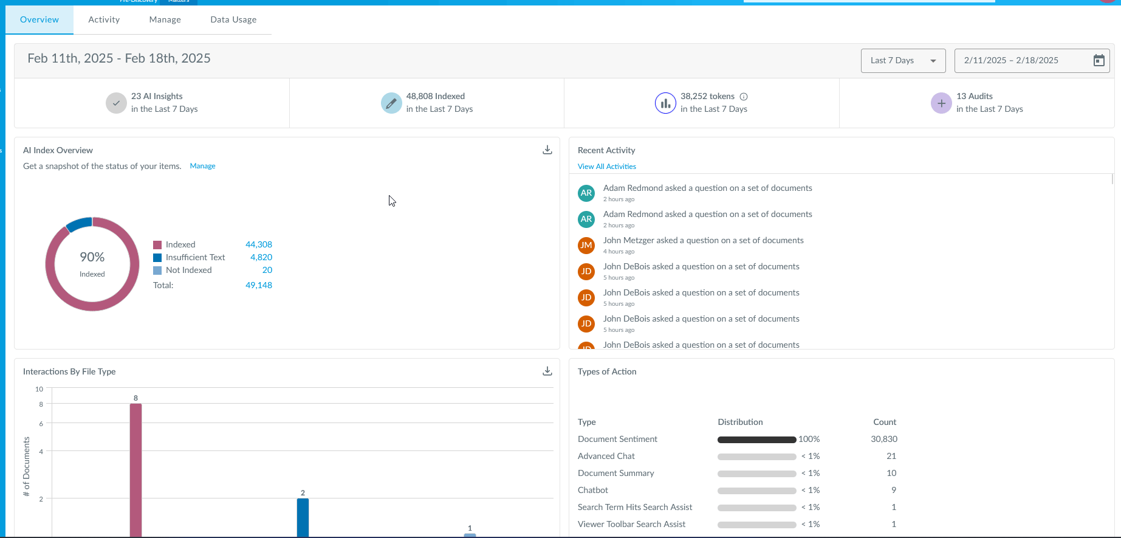Click the date range input field
The height and width of the screenshot is (538, 1121).
(1021, 61)
